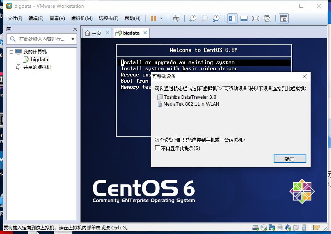Open the snapshot manager icon
The image size is (331, 234).
point(216,18)
